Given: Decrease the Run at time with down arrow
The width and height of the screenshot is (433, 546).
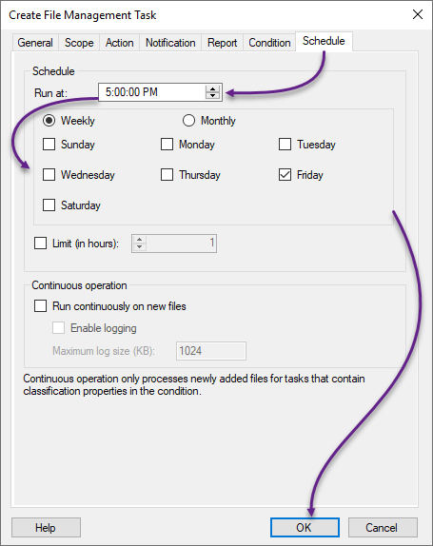Looking at the screenshot, I should click(x=212, y=95).
